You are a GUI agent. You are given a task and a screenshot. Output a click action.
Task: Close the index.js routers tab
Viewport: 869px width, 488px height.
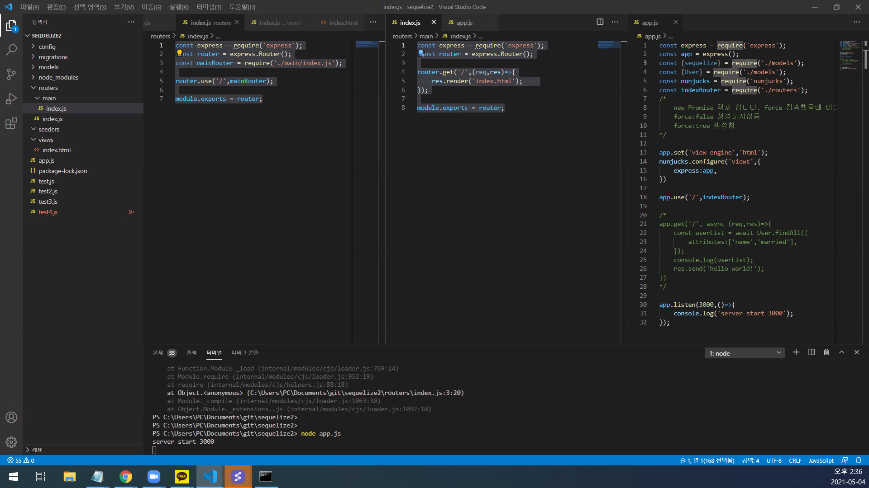click(237, 22)
